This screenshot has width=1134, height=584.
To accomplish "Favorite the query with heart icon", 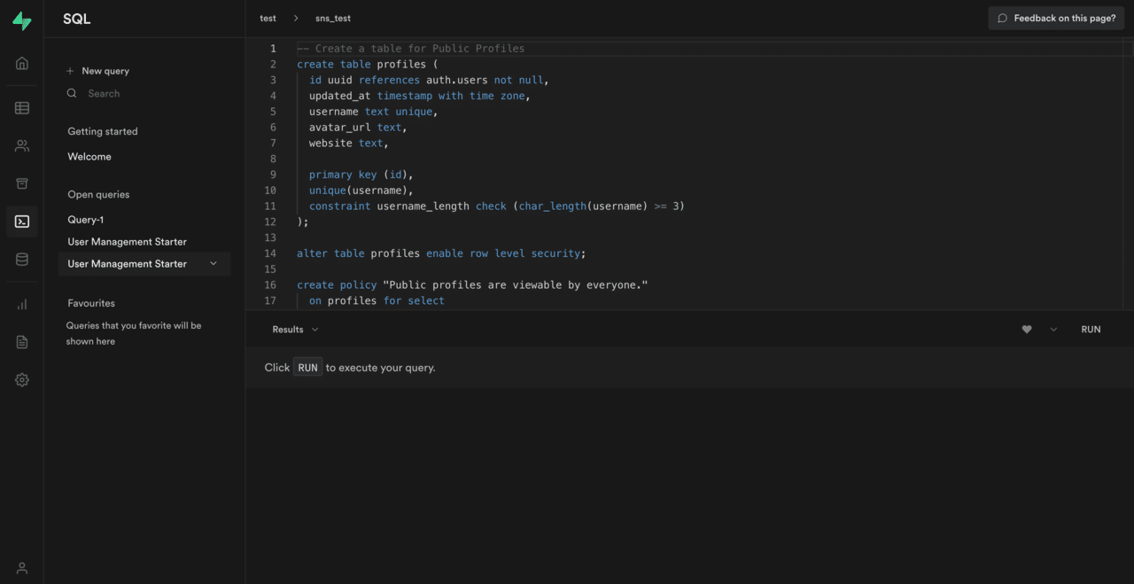I will coord(1027,330).
